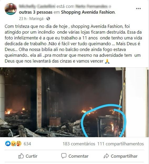Image resolution: width=149 pixels, height=164 pixels.
Task: Show the 183 comentários
Action: [x=79, y=144]
